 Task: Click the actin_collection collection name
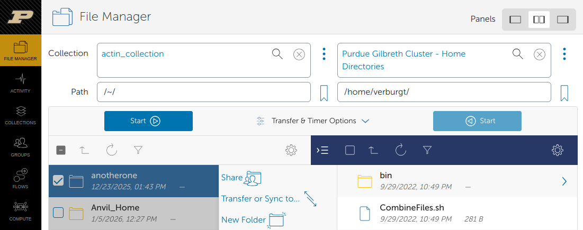coord(133,54)
